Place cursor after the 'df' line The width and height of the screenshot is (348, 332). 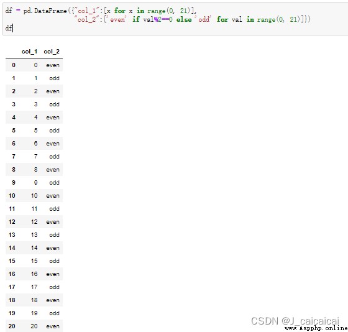point(13,28)
